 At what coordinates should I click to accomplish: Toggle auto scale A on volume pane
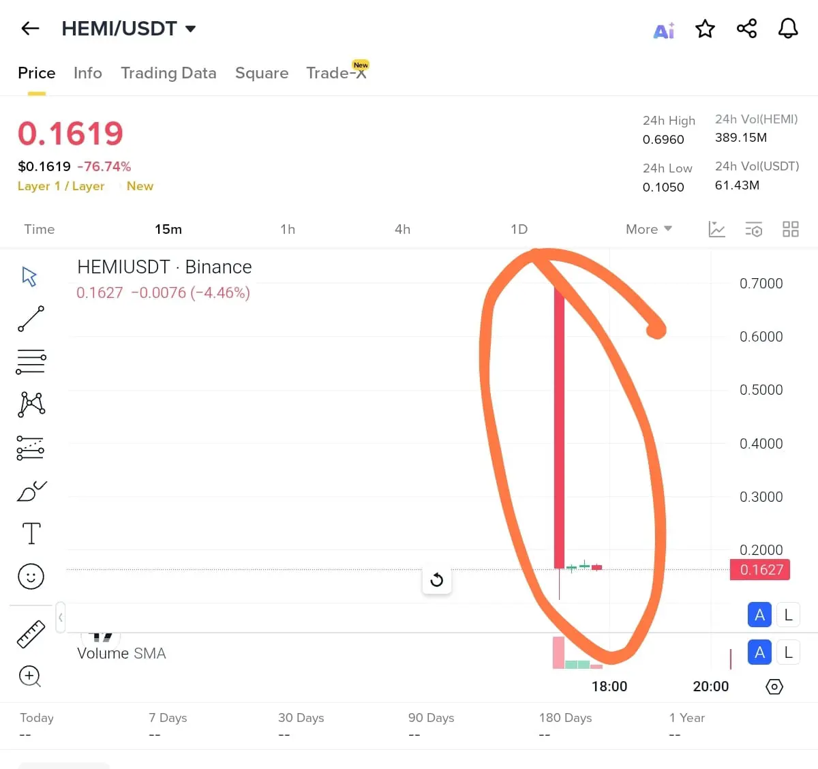click(x=759, y=652)
